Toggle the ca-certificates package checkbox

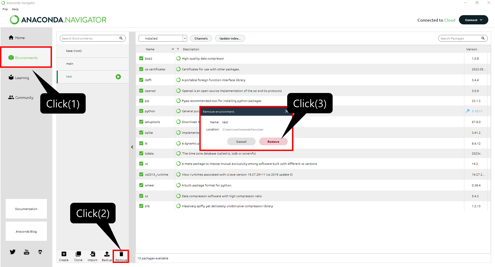click(141, 69)
